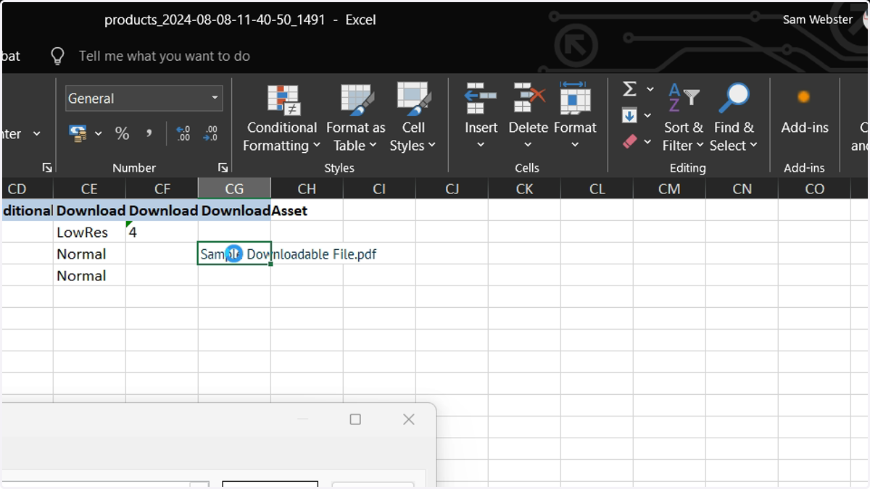
Task: Select the Download header cell in column CG
Action: [234, 210]
